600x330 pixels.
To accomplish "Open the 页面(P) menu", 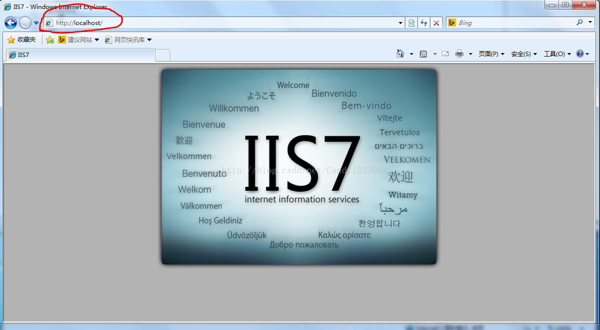I will click(492, 54).
